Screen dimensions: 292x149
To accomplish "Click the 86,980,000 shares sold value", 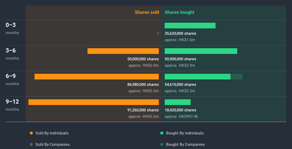I will pyautogui.click(x=143, y=84).
